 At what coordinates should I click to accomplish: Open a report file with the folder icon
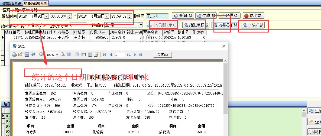tap(21, 54)
